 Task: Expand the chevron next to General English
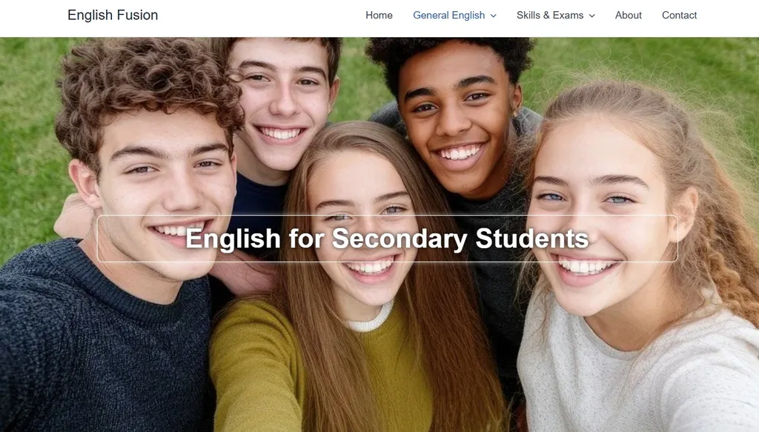pyautogui.click(x=493, y=16)
